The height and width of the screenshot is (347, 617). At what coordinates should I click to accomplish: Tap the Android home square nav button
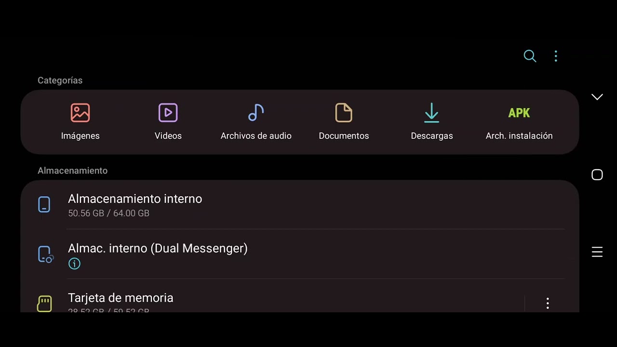(597, 174)
